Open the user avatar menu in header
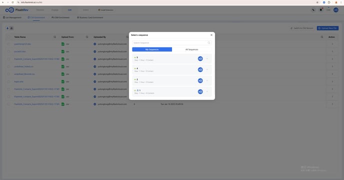Screen dimensions: 344x180 tap(336, 10)
